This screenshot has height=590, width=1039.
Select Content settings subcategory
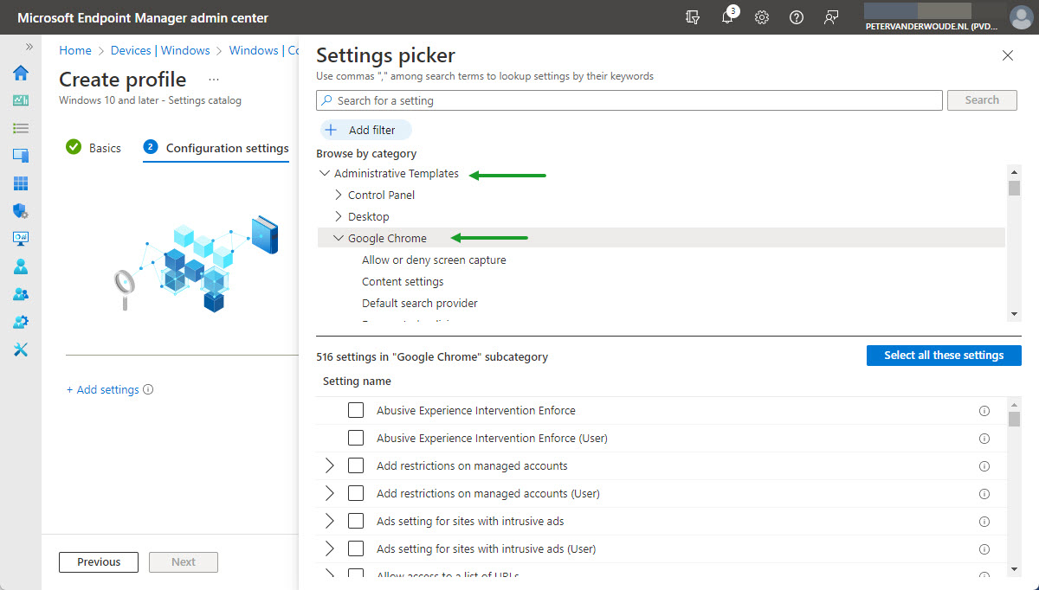[x=403, y=281]
